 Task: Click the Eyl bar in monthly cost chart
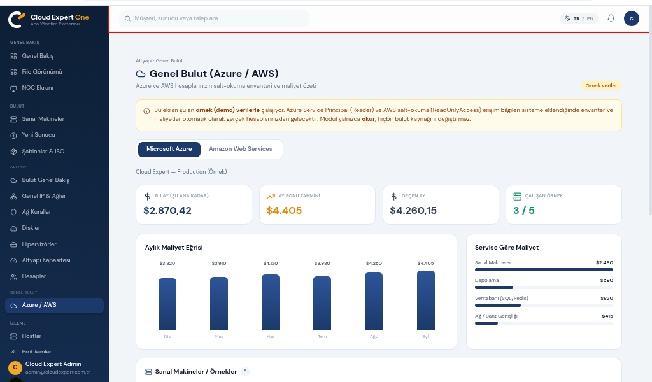(426, 300)
